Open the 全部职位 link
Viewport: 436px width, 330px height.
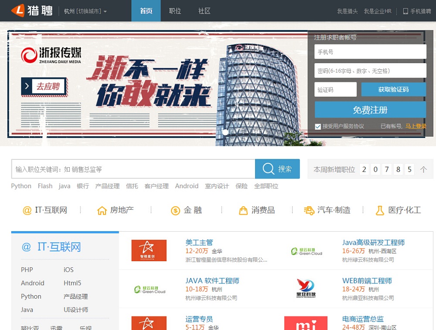[266, 186]
